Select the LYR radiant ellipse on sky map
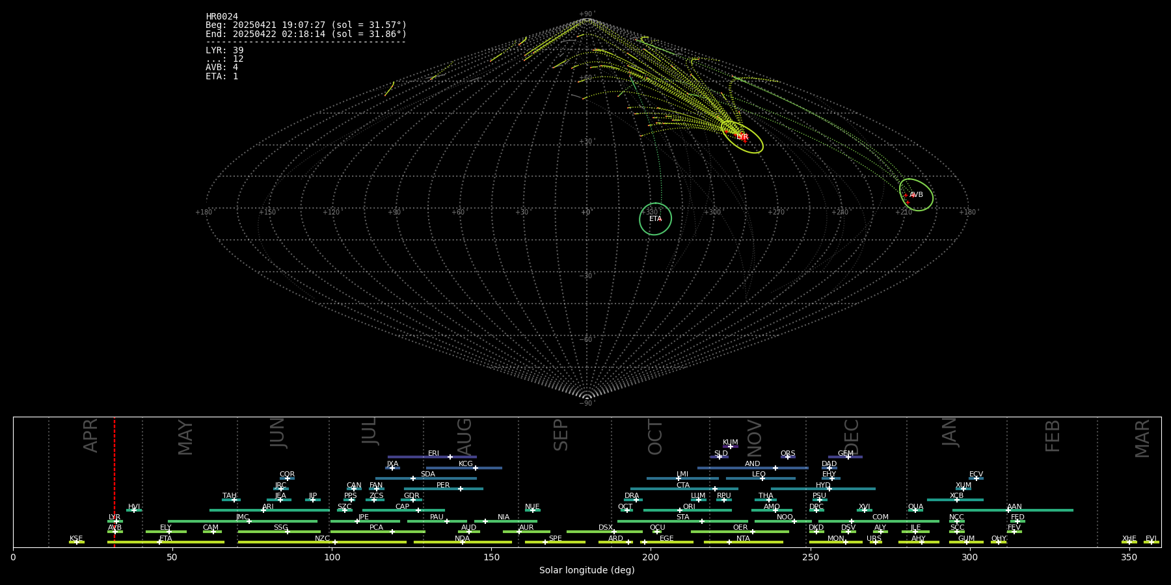Image resolution: width=1171 pixels, height=585 pixels. pos(742,137)
